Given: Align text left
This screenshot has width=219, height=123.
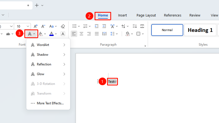Looking at the screenshot, I should (74, 34).
